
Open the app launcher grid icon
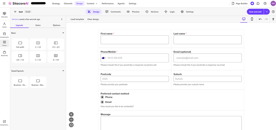coord(4,3)
